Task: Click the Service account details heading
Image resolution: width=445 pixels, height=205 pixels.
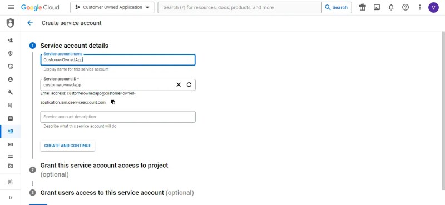Action: pos(74,46)
